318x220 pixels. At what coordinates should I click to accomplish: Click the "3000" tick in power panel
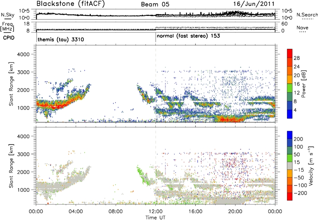pos(23,72)
